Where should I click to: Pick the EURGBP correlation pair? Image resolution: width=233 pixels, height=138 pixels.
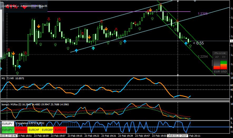(47, 130)
